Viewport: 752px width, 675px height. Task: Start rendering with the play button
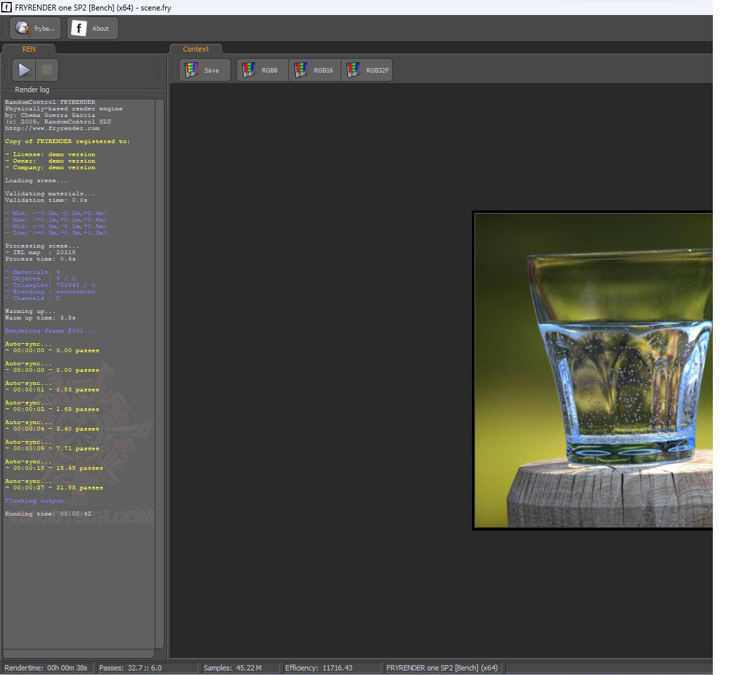(24, 70)
